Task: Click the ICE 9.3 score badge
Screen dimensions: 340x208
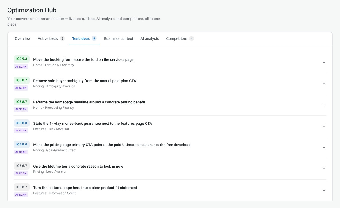Action: click(x=22, y=59)
